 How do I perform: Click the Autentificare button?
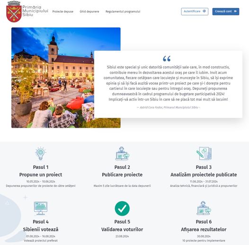pos(195,11)
